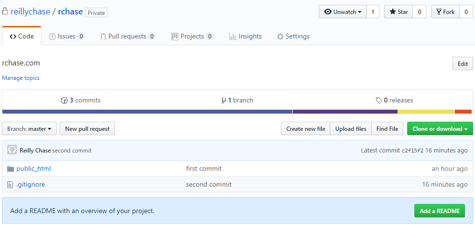Open the Pull requests tab
475x228 pixels.
pos(127,37)
